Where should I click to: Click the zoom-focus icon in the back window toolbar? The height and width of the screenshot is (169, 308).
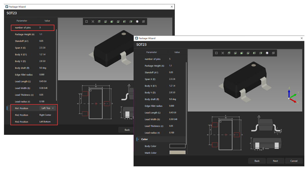point(93,22)
